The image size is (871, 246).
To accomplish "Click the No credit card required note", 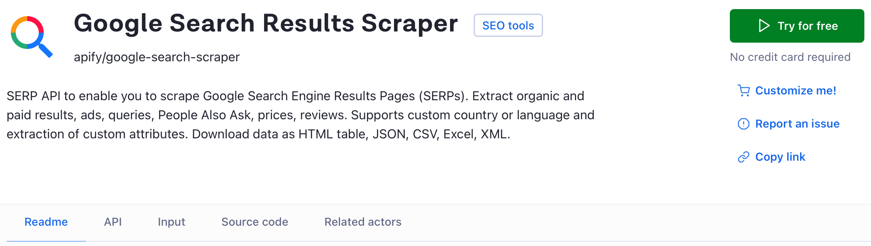I will [790, 57].
